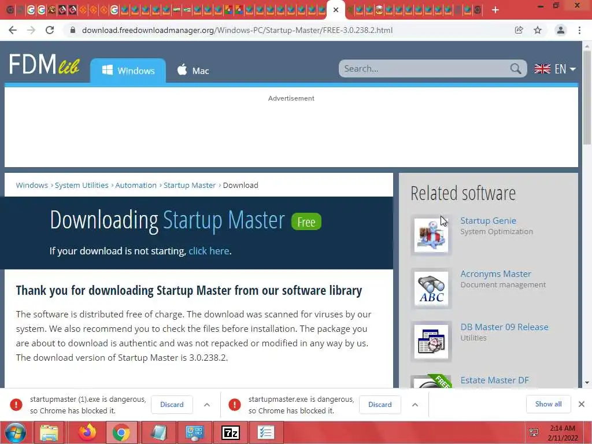592x444 pixels.
Task: Open Chrome's three-dot menu
Action: pos(579,30)
